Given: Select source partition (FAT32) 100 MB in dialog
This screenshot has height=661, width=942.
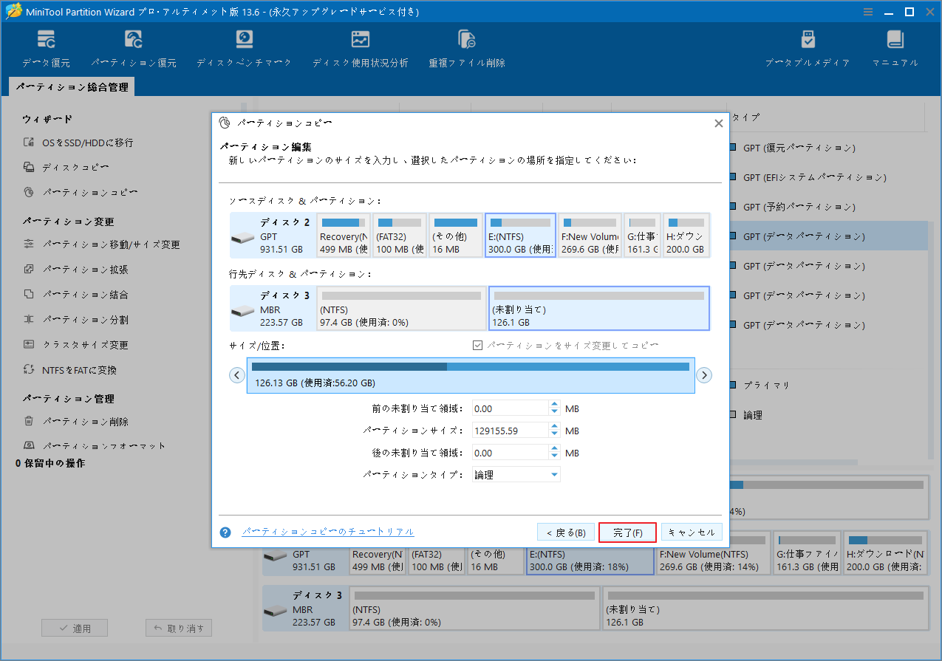Looking at the screenshot, I should point(400,235).
